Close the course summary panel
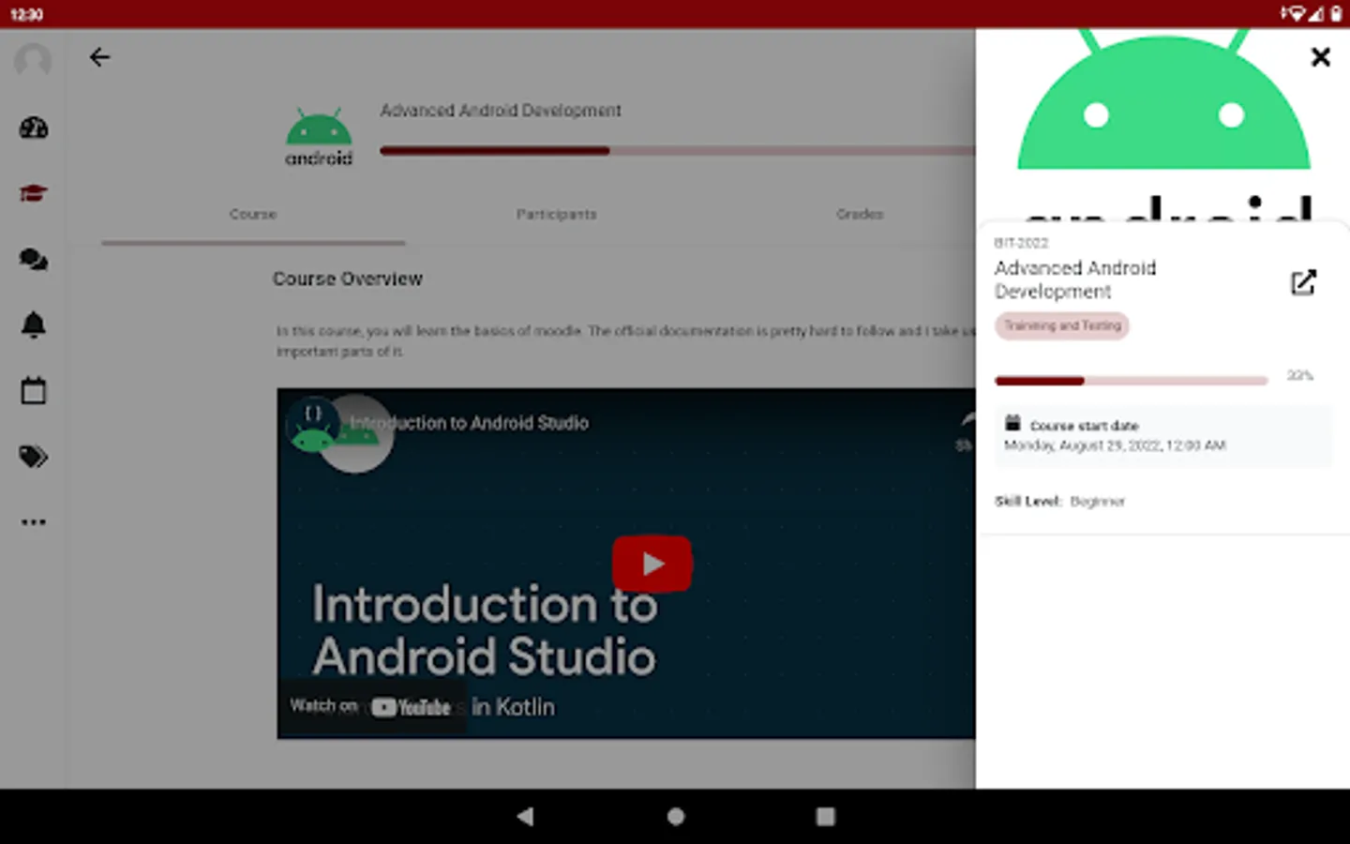 click(1320, 57)
